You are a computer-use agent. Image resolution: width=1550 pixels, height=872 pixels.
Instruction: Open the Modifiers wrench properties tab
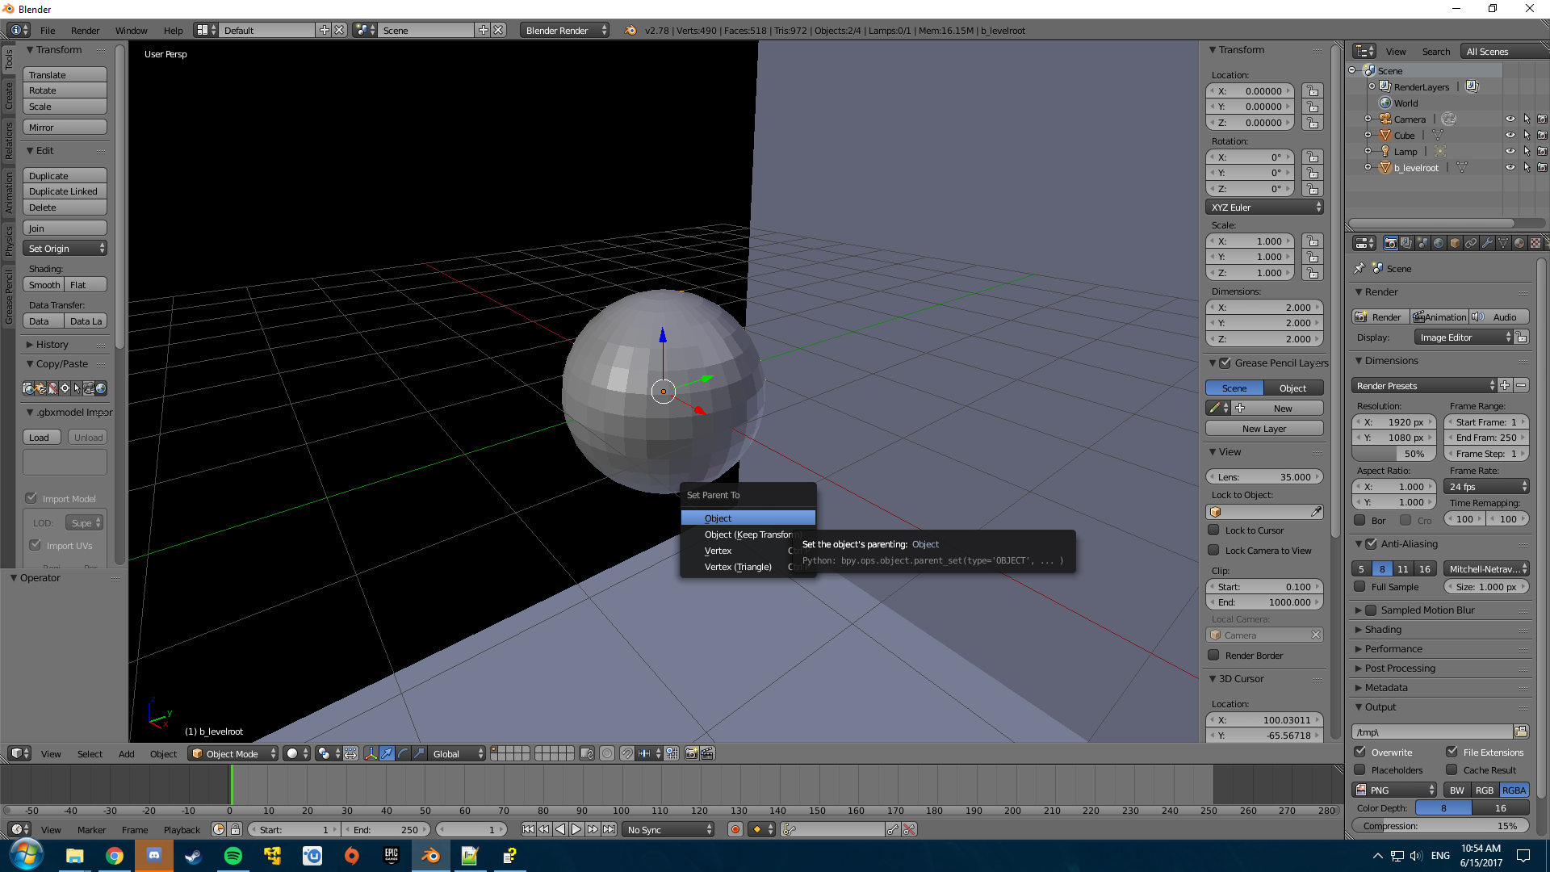(1487, 243)
